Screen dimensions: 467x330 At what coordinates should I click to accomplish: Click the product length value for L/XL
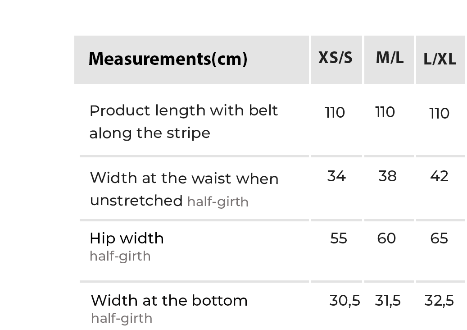point(440,113)
